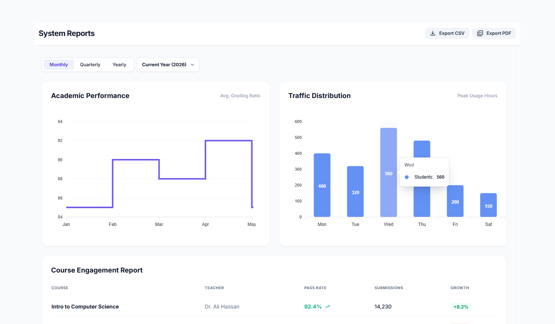Click the Mon bar showing 400
The image size is (555, 324).
click(x=322, y=185)
